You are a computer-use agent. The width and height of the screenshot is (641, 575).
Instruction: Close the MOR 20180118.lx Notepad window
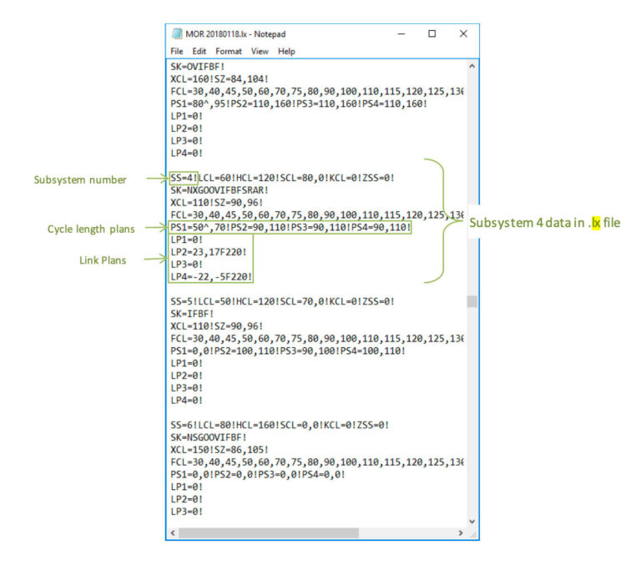(463, 34)
